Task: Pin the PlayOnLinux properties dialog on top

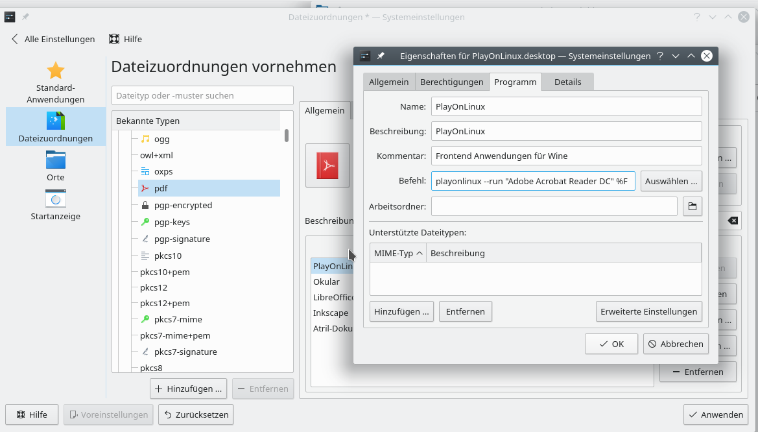Action: click(x=381, y=56)
